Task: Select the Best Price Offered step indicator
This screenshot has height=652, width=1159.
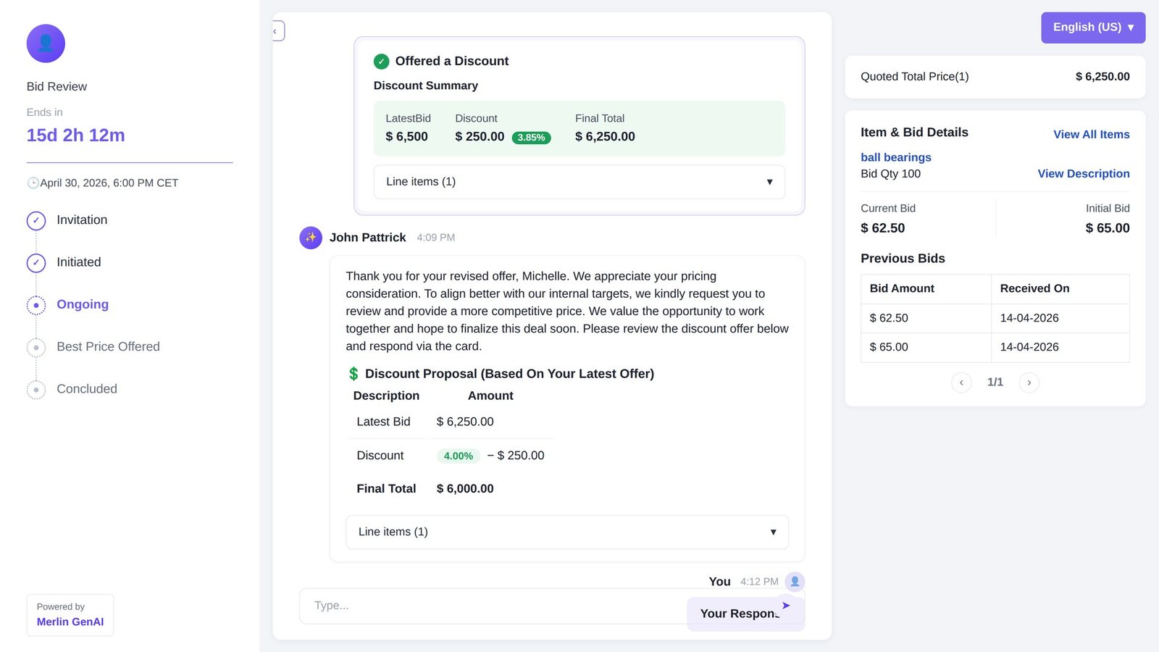Action: 36,347
